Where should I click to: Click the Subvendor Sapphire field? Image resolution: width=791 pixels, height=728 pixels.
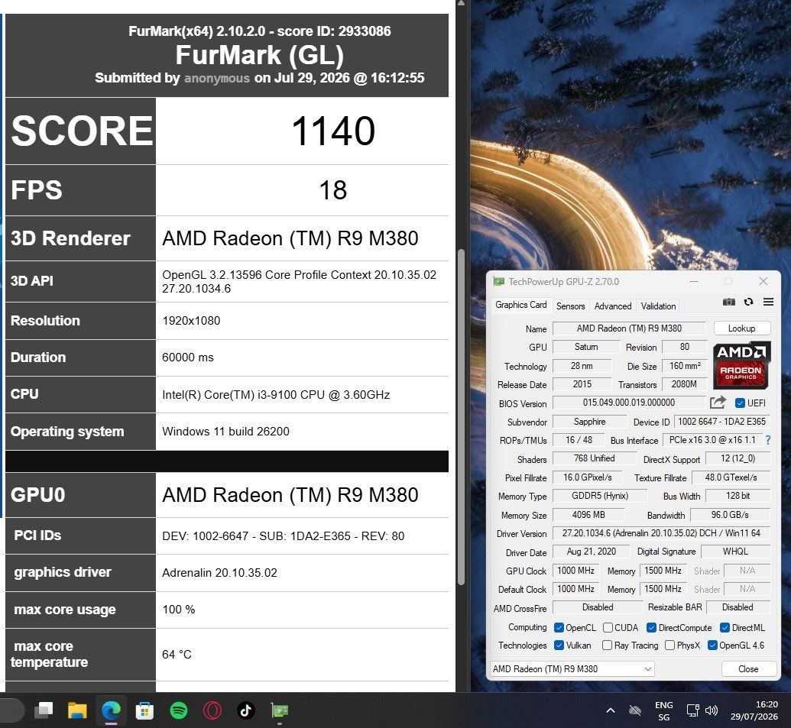pos(589,422)
